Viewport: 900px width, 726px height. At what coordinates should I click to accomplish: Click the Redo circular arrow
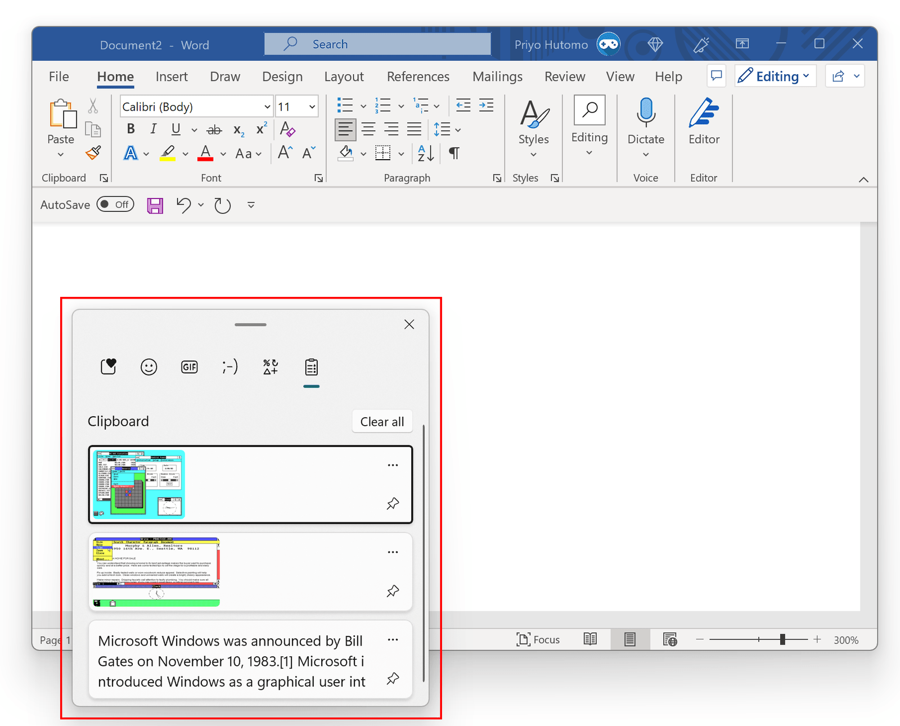pos(223,206)
